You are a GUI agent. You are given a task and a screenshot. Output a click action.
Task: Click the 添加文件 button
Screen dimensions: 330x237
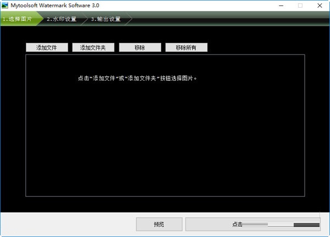pos(47,47)
